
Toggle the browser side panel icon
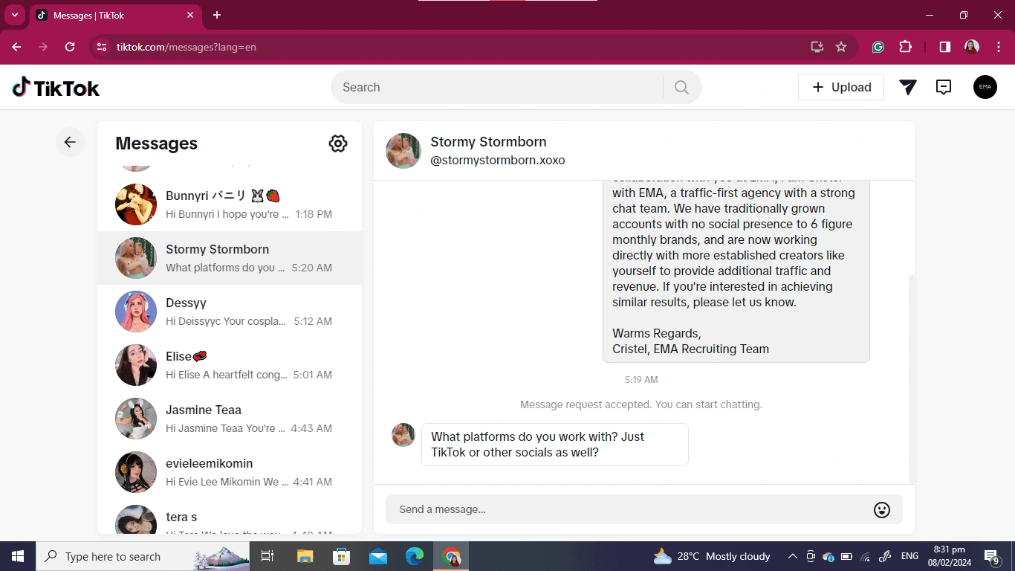tap(944, 47)
